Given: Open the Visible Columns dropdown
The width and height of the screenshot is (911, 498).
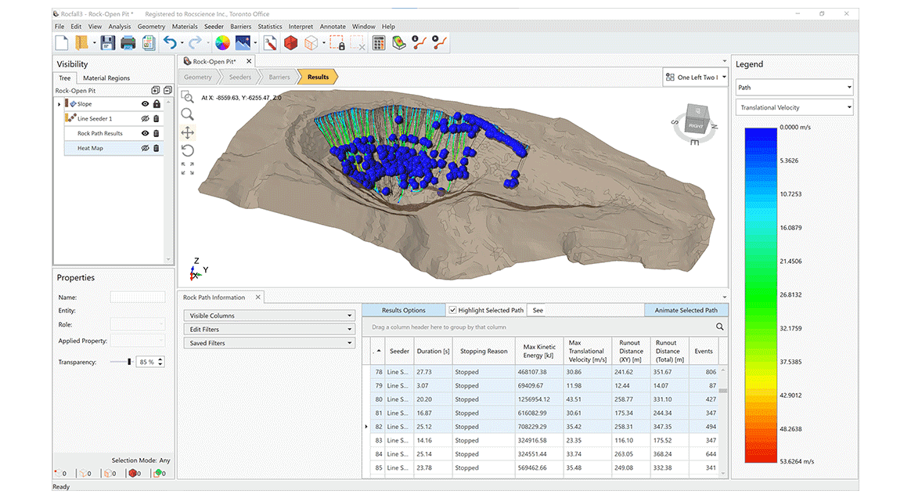Looking at the screenshot, I should pyautogui.click(x=269, y=316).
